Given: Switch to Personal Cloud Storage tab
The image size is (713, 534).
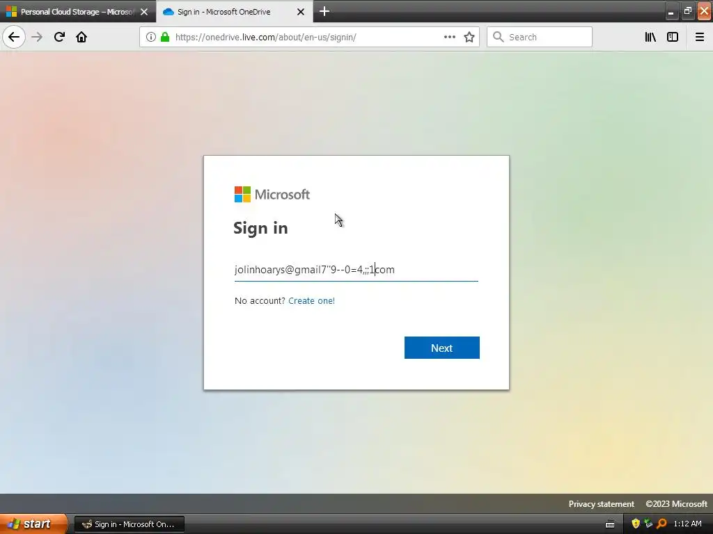Looking at the screenshot, I should 78,12.
